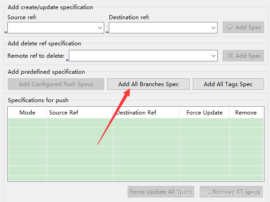Screen dimensions: 270x202
Task: Click Add Spec button for delete ref
Action: (243, 56)
